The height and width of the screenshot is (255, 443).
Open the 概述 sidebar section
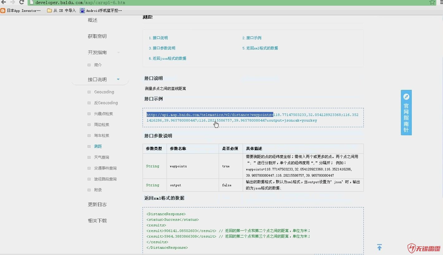tap(93, 20)
